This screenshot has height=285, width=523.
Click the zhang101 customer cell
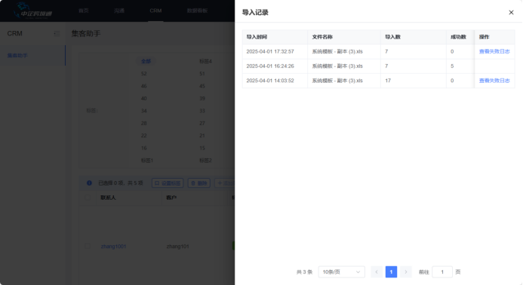click(x=178, y=247)
